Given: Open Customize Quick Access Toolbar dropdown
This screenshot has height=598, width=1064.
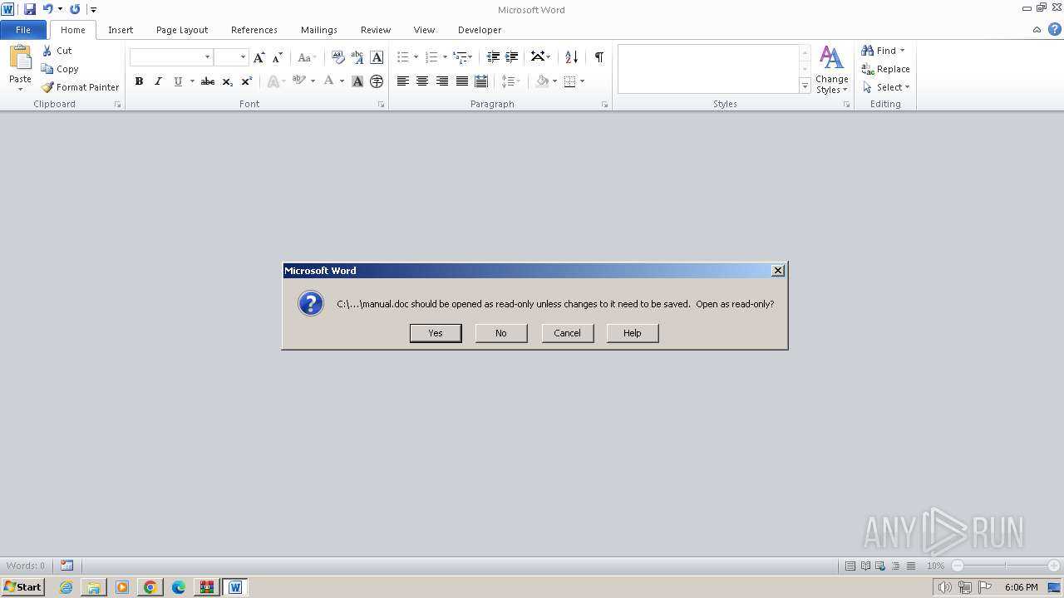Looking at the screenshot, I should (93, 9).
